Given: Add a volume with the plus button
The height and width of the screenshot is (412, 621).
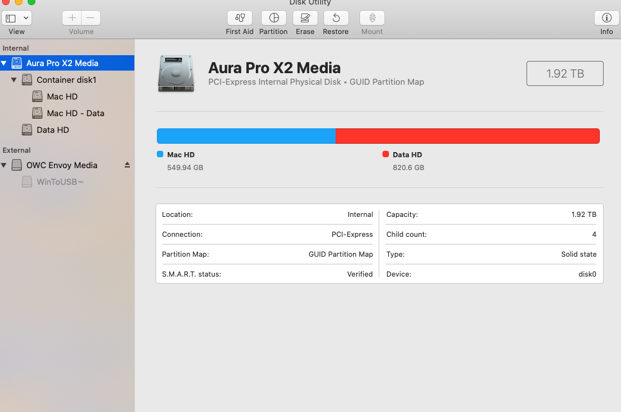Looking at the screenshot, I should pyautogui.click(x=72, y=18).
